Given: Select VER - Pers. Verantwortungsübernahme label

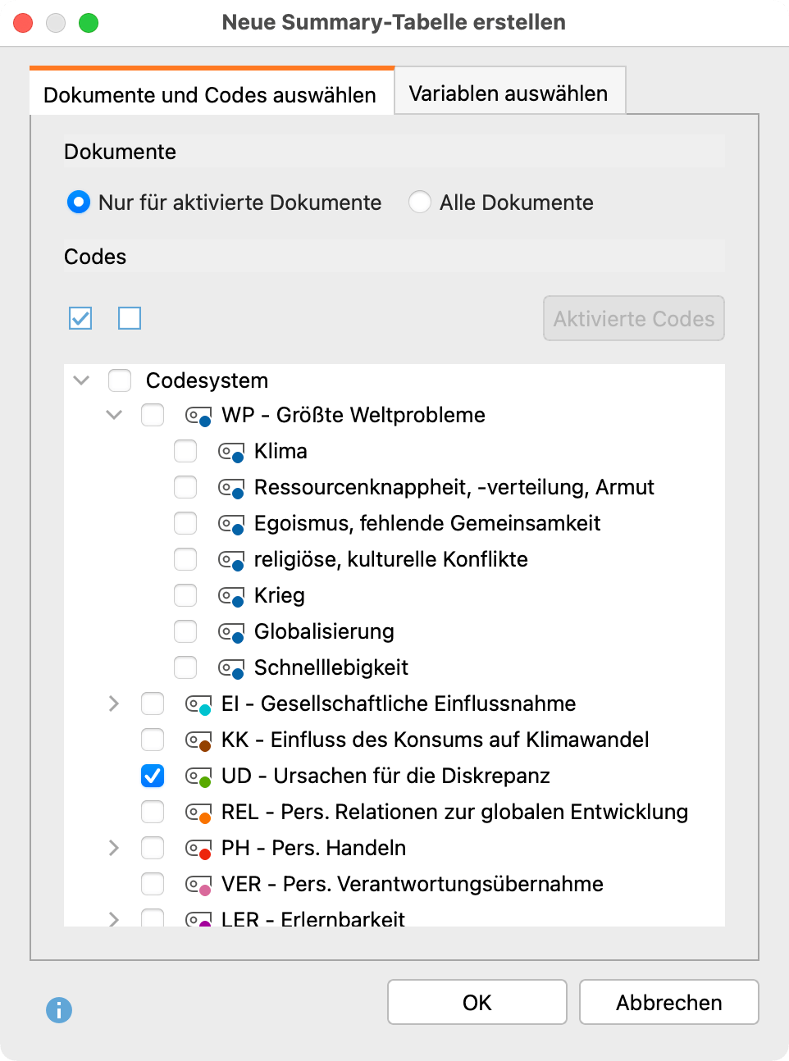Looking at the screenshot, I should (413, 884).
